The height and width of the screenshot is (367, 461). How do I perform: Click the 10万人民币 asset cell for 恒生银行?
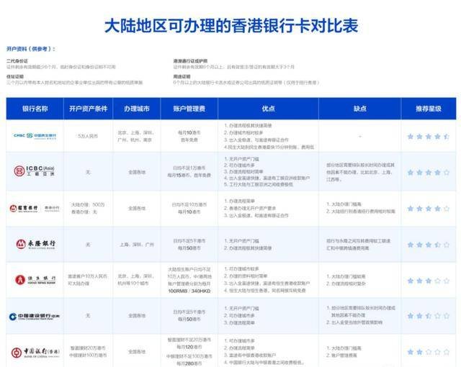pos(88,280)
